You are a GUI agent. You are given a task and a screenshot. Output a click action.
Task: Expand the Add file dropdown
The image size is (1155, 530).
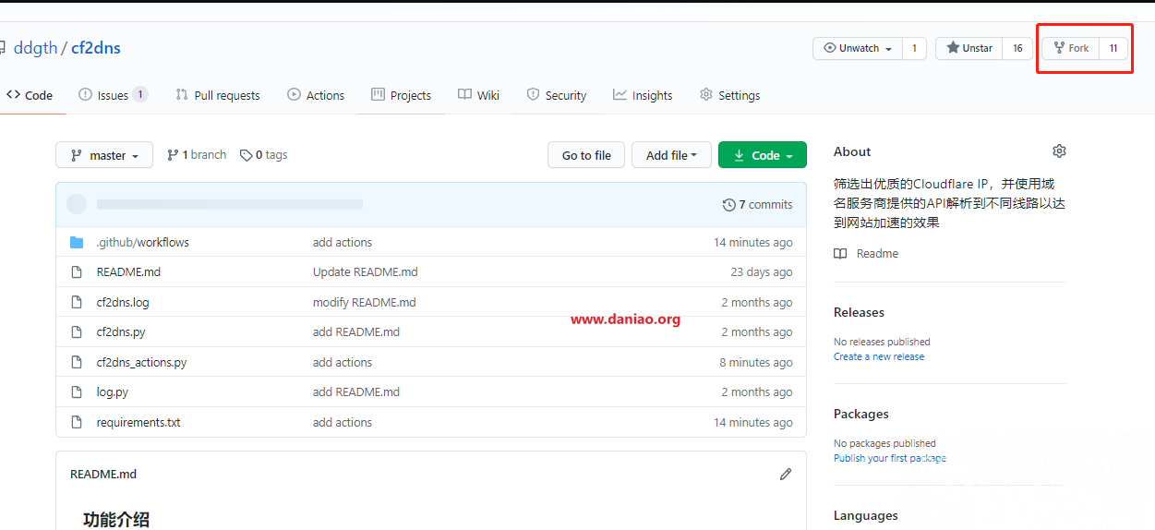(x=671, y=155)
